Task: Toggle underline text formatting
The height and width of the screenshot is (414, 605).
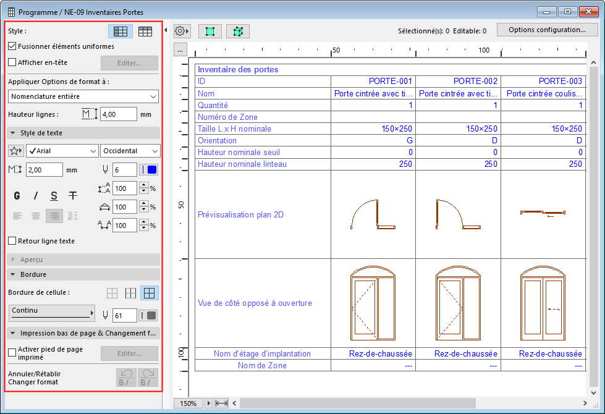Action: [x=54, y=196]
